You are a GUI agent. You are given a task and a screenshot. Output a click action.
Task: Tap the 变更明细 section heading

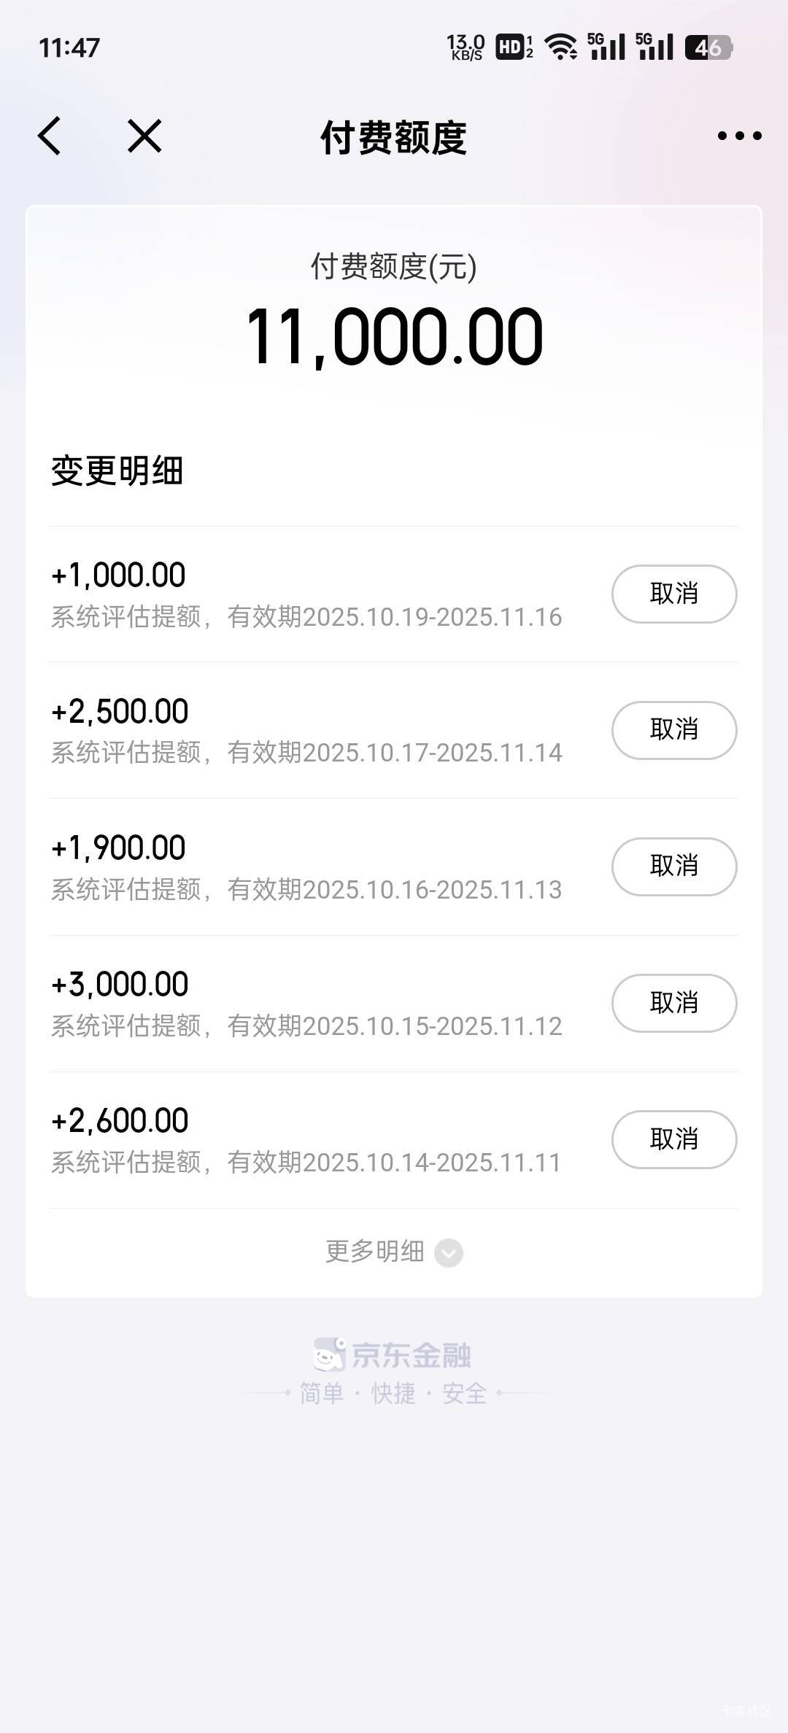117,470
